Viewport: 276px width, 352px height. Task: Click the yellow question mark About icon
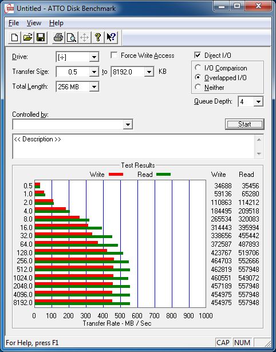click(x=98, y=37)
